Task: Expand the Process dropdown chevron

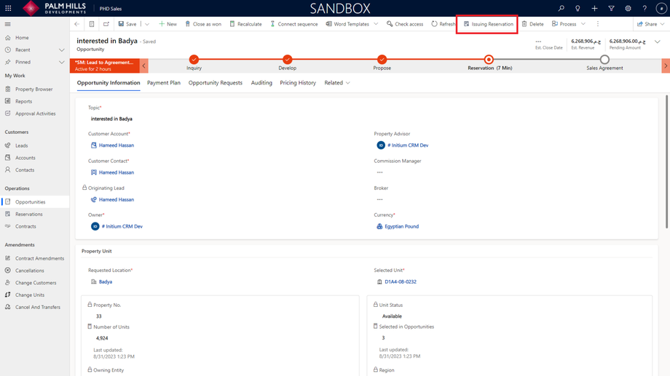Action: [583, 24]
